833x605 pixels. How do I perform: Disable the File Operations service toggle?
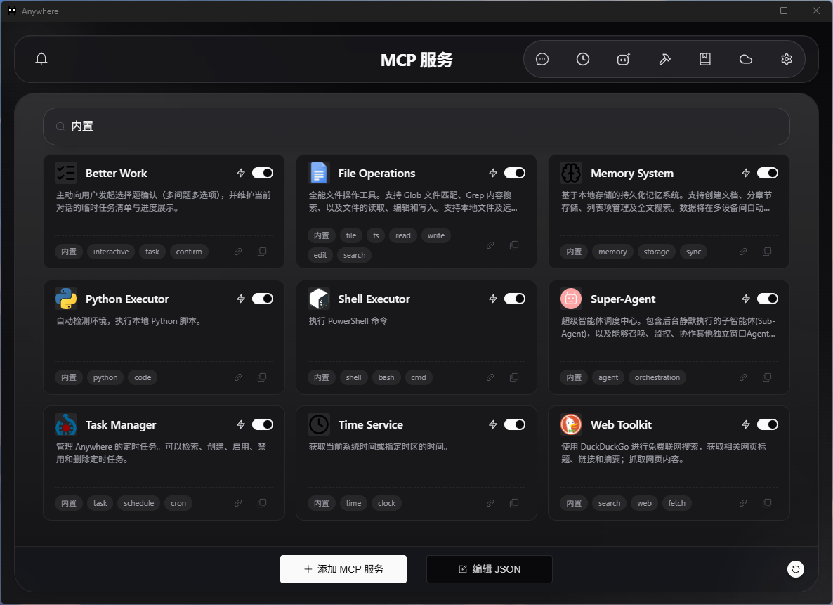(x=515, y=173)
